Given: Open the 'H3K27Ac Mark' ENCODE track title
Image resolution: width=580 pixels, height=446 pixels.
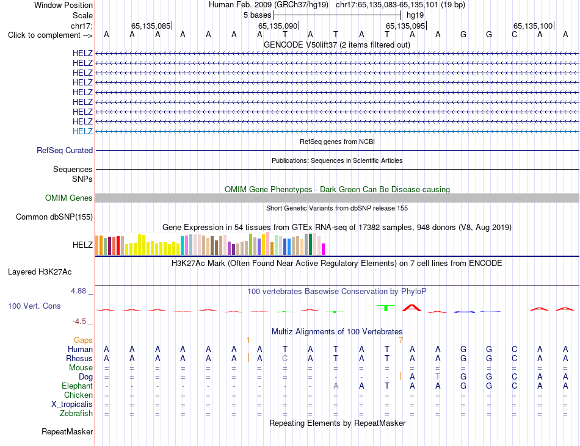Looking at the screenshot, I should pyautogui.click(x=337, y=264).
